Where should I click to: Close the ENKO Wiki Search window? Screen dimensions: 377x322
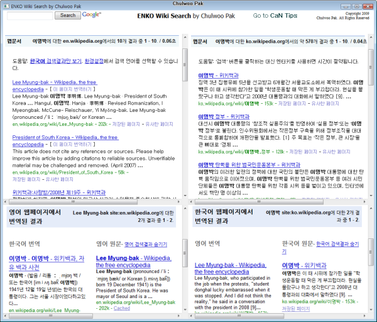tap(368, 6)
